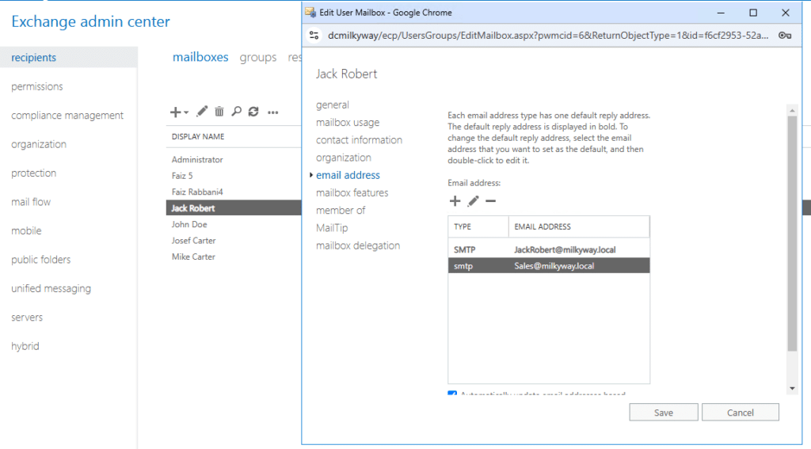The width and height of the screenshot is (811, 449).
Task: Open the saved password key icon
Action: point(785,35)
